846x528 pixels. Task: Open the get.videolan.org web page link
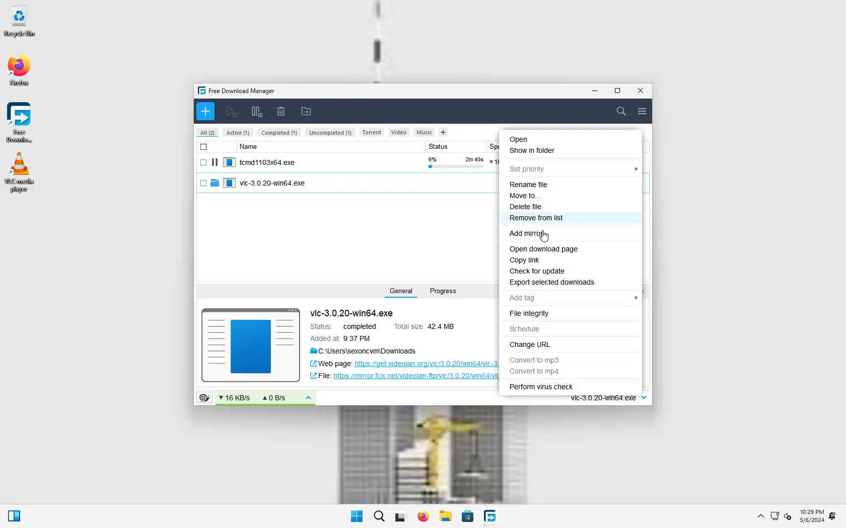point(427,364)
